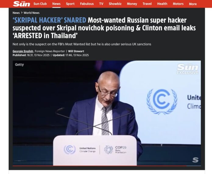Image resolution: width=212 pixels, height=174 pixels.
Task: Click the Sun Exclusive watermark on video
Action: coord(188,69)
